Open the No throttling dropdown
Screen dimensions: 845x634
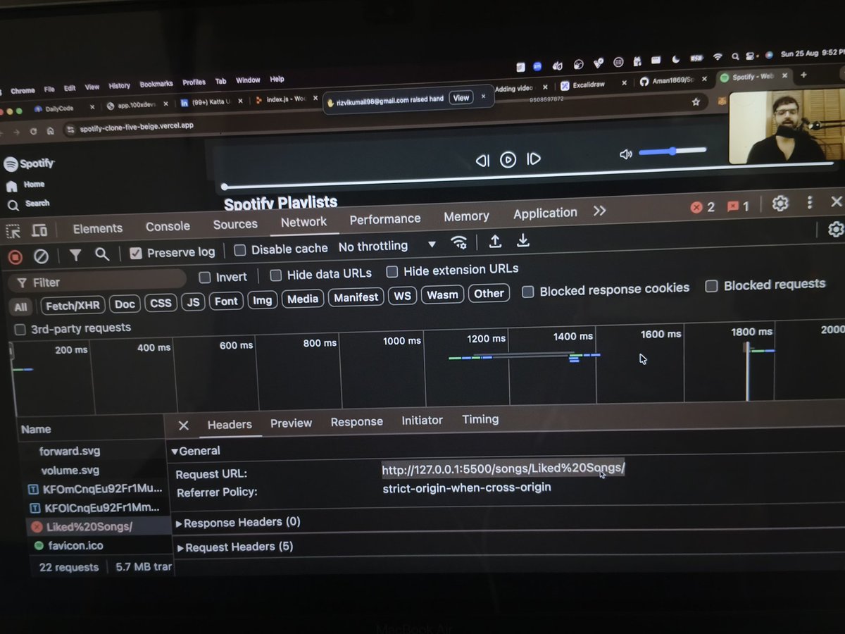click(387, 246)
